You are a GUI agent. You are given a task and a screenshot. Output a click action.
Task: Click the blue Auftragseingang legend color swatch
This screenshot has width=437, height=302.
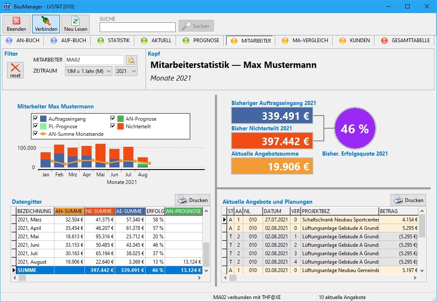point(43,119)
